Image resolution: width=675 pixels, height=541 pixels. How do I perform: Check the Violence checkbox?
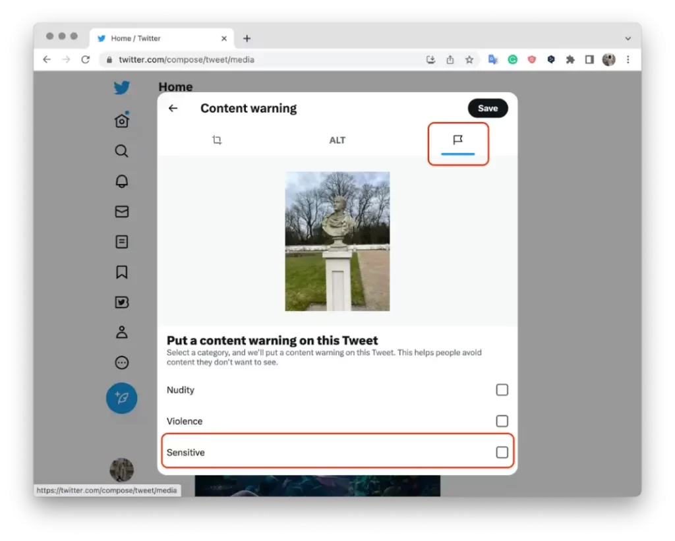coord(502,421)
